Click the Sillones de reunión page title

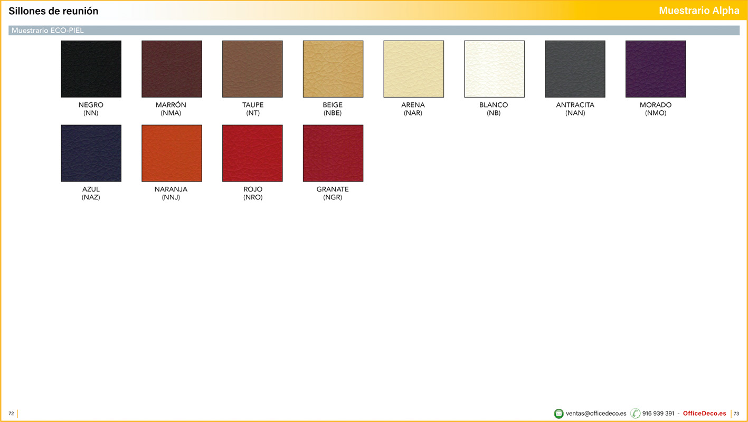(53, 11)
